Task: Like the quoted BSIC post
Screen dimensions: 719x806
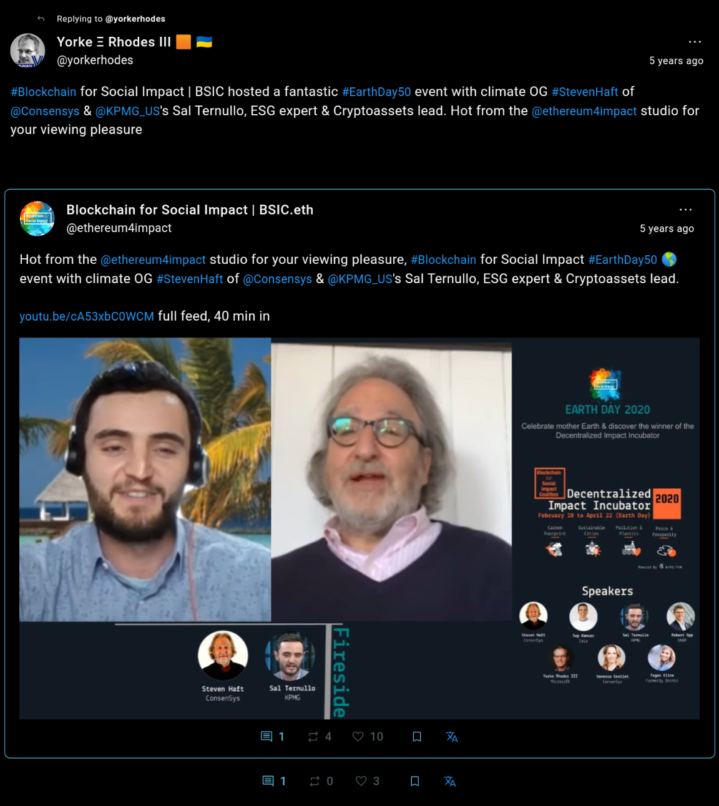Action: [x=358, y=737]
